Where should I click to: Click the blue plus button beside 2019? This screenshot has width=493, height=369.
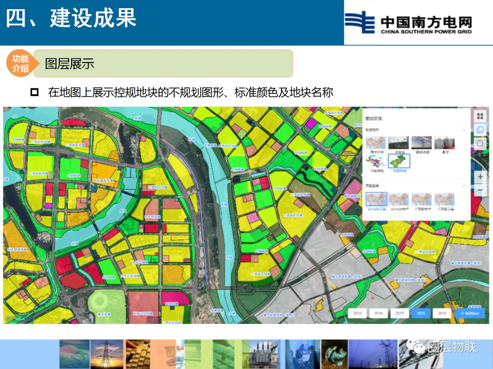point(470,313)
